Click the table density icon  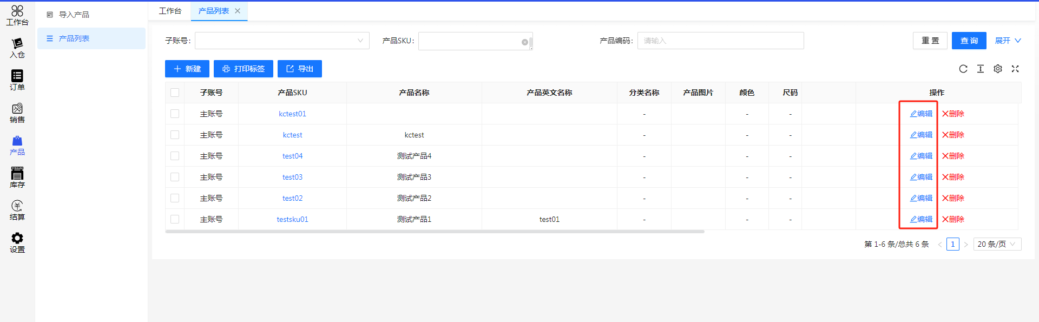(981, 69)
